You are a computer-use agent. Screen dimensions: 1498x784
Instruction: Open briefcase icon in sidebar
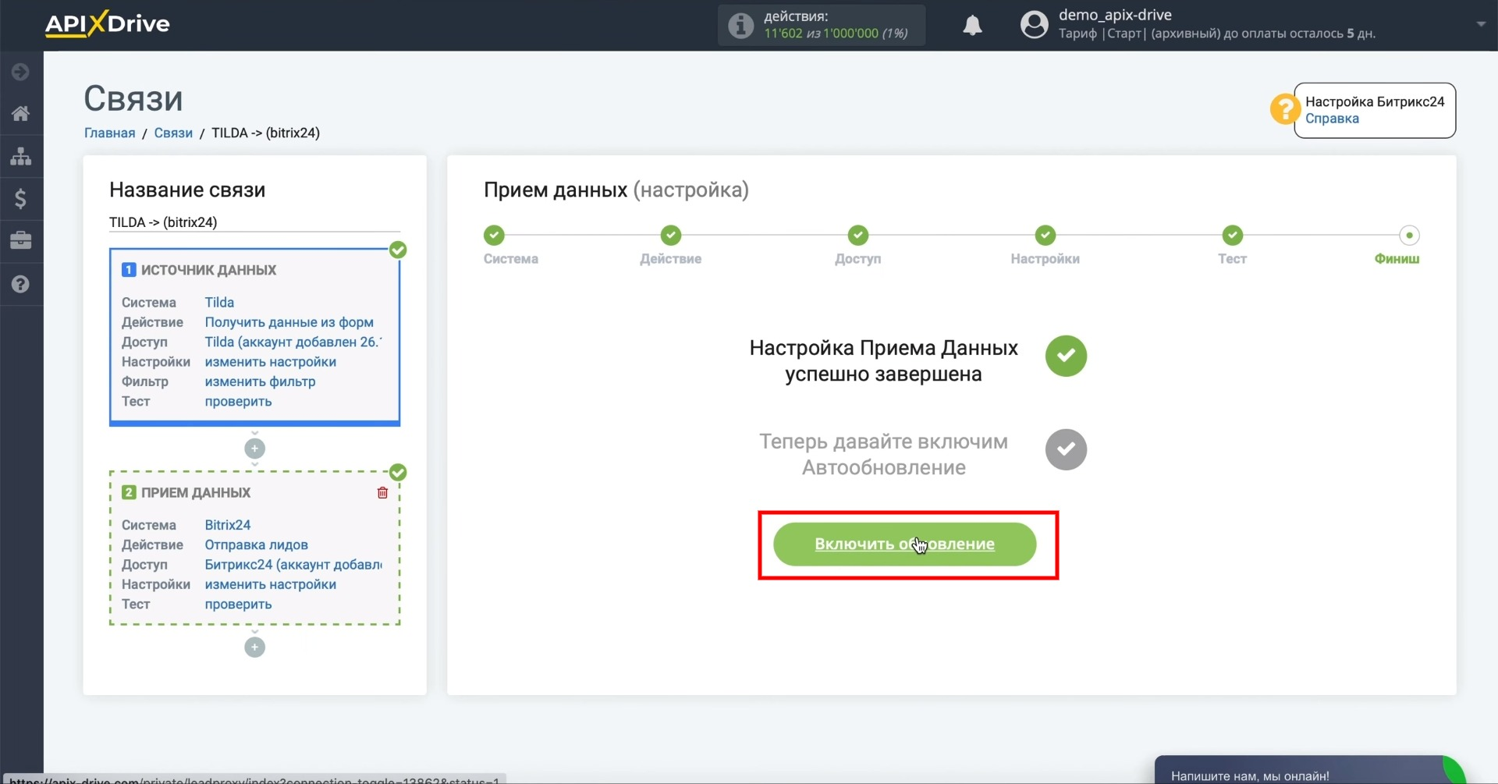pos(21,240)
